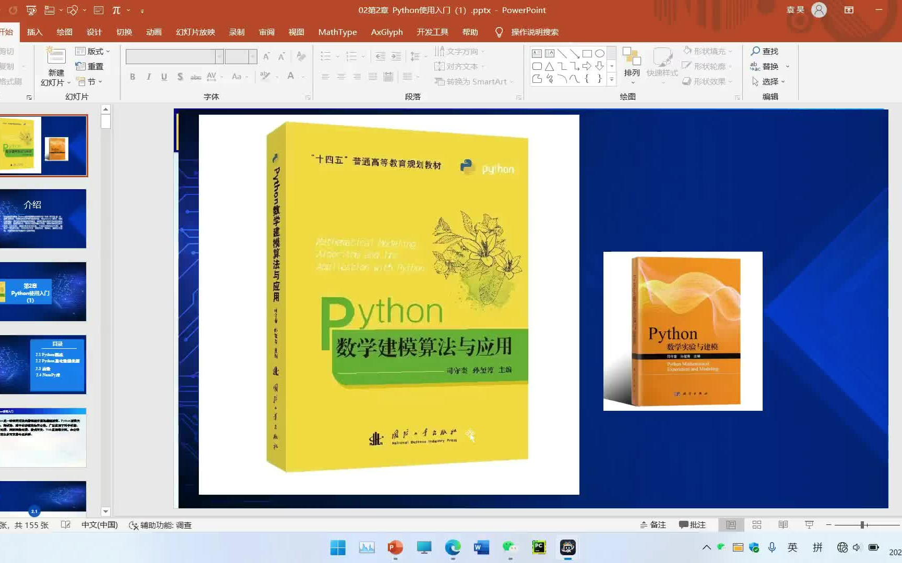Image resolution: width=902 pixels, height=563 pixels.
Task: Click the zoom out minus button
Action: coord(828,525)
